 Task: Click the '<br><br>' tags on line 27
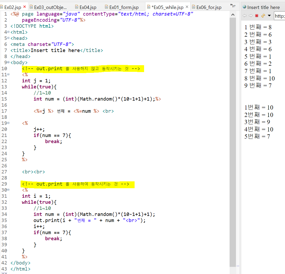coord(34,172)
